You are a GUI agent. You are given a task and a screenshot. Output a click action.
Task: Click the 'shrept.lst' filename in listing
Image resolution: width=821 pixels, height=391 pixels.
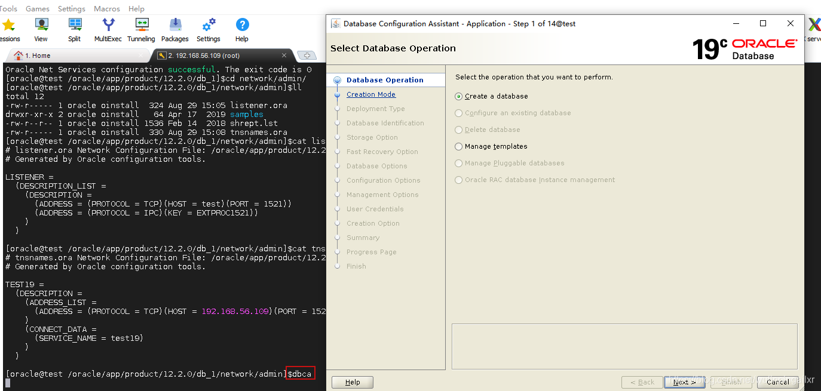(254, 123)
